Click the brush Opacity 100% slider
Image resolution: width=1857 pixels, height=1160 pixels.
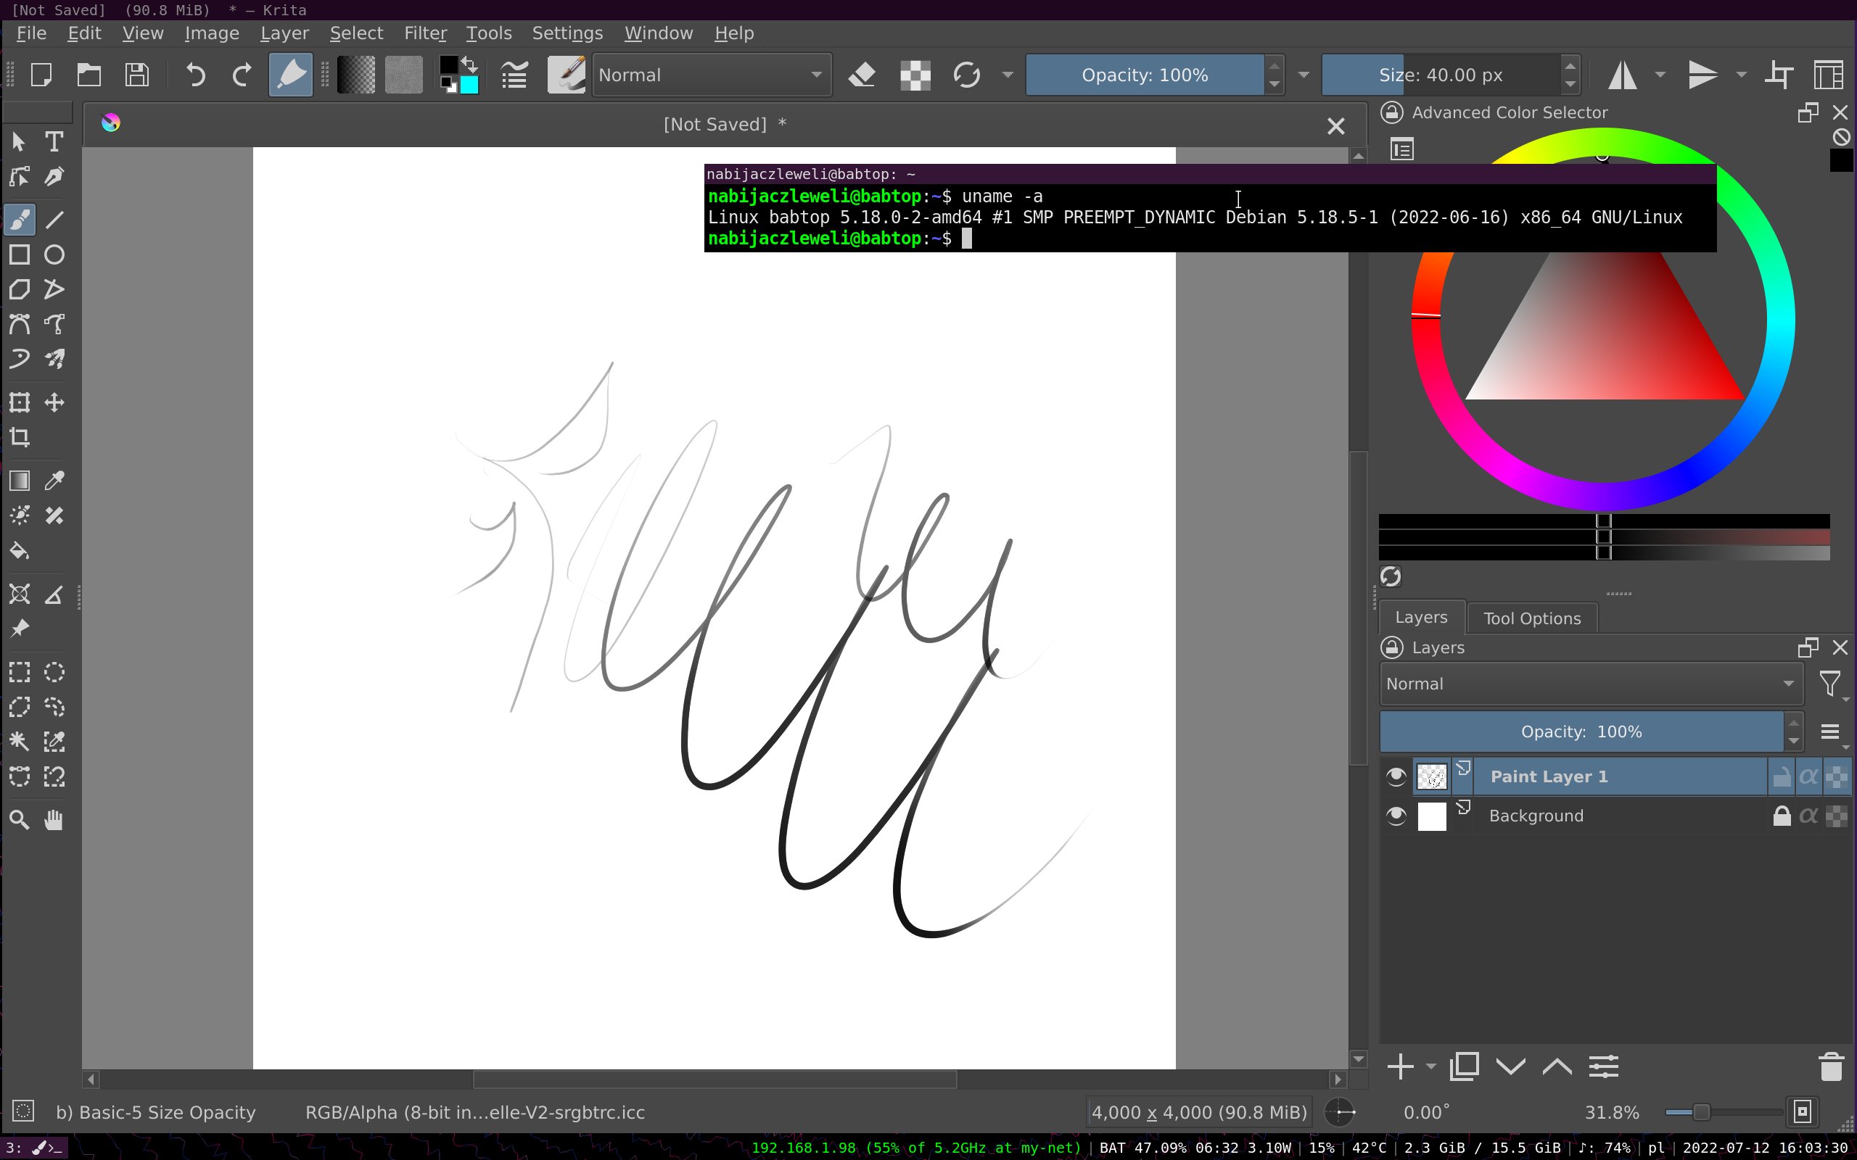(x=1144, y=75)
